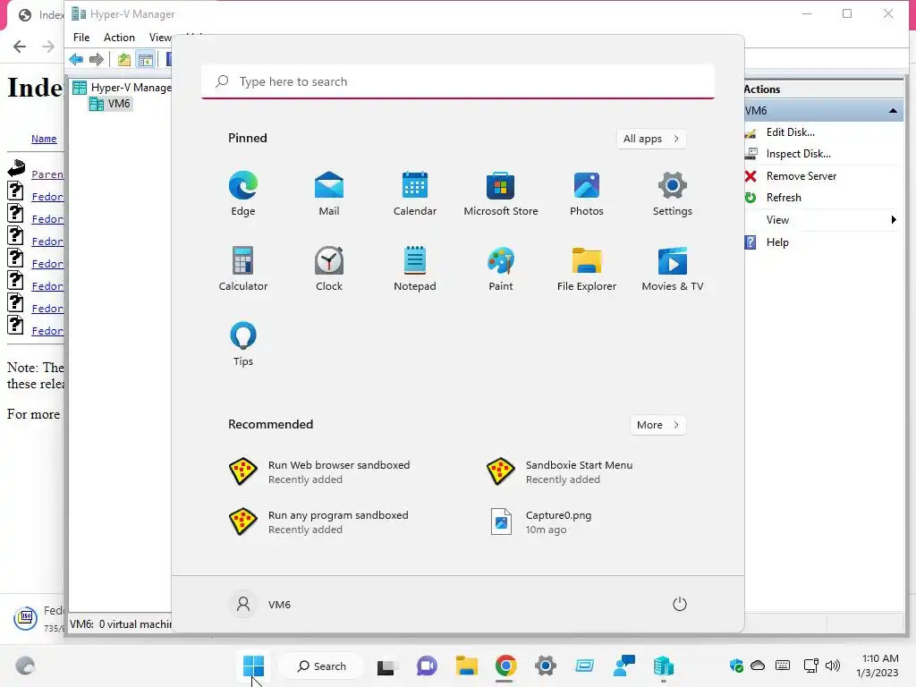
Task: Click Up one level toolbar icon
Action: [123, 60]
